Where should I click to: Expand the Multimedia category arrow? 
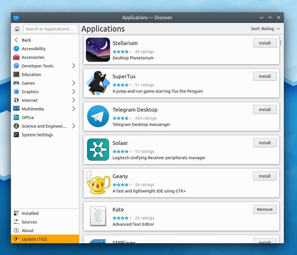pos(73,109)
